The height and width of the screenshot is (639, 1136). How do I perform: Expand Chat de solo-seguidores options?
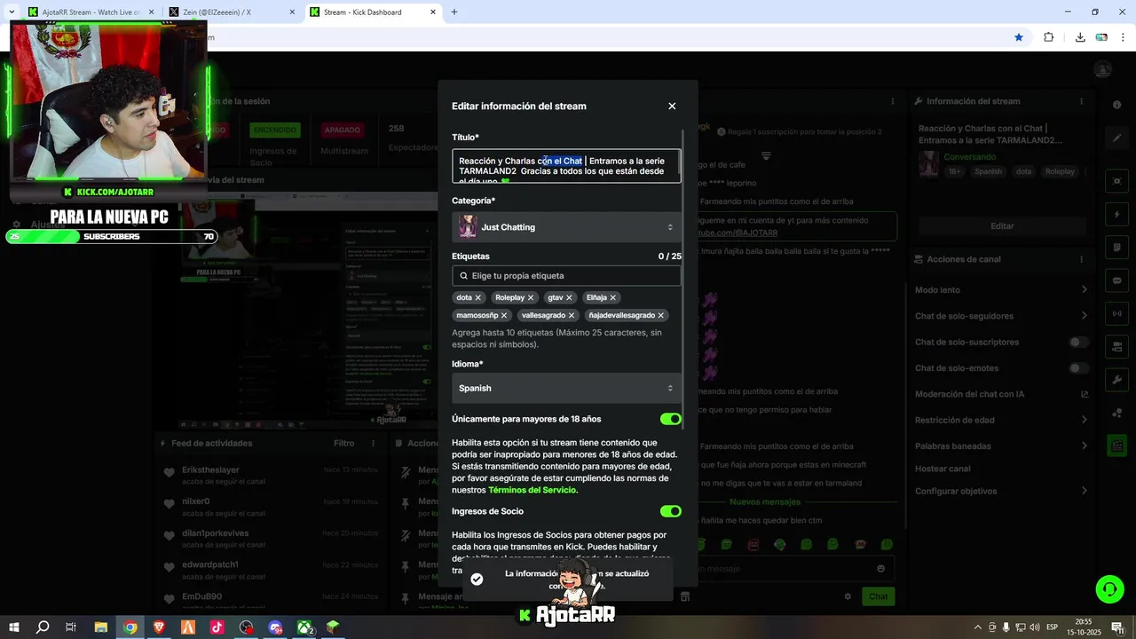coord(1085,315)
